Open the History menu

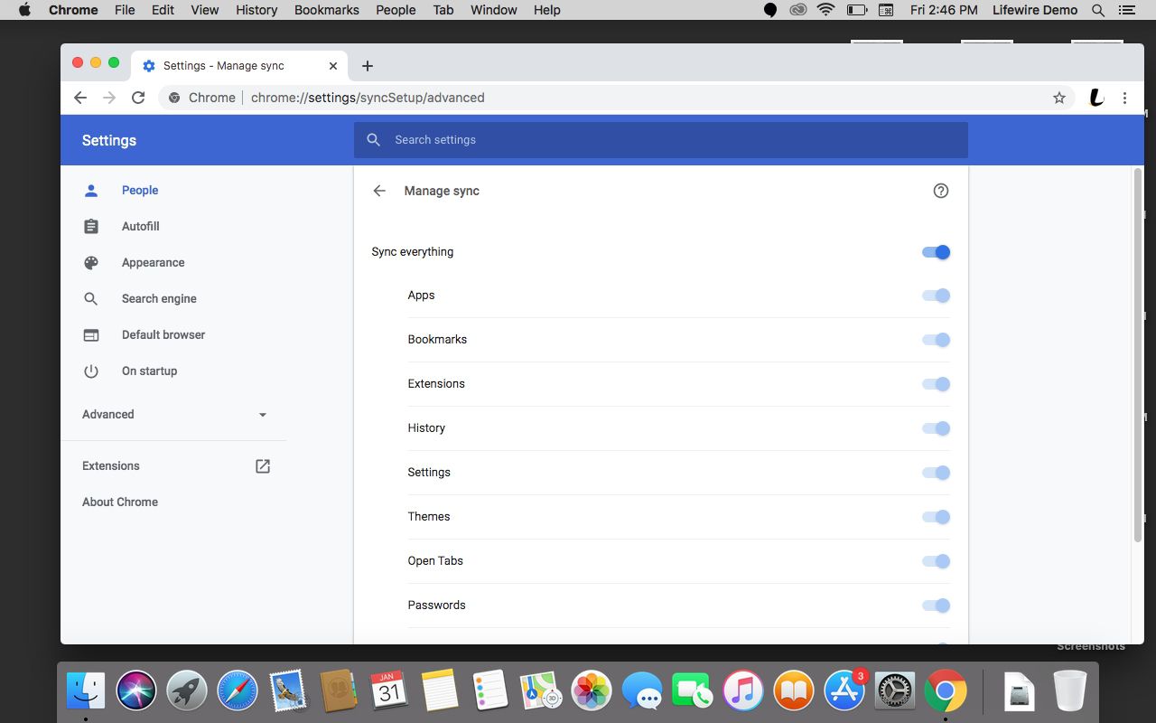[x=256, y=10]
